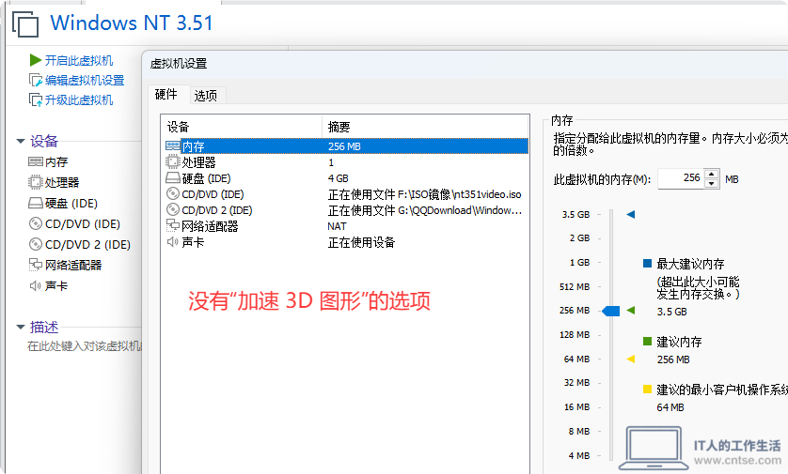Click CD/DVD 2 (IDE) label in left pane
Viewport: 788px width, 474px height.
coord(88,244)
